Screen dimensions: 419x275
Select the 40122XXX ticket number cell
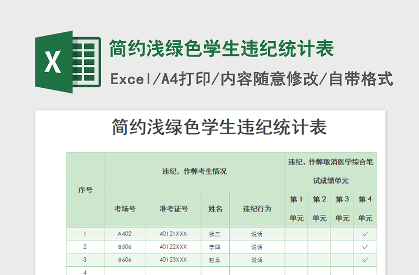[x=173, y=247]
